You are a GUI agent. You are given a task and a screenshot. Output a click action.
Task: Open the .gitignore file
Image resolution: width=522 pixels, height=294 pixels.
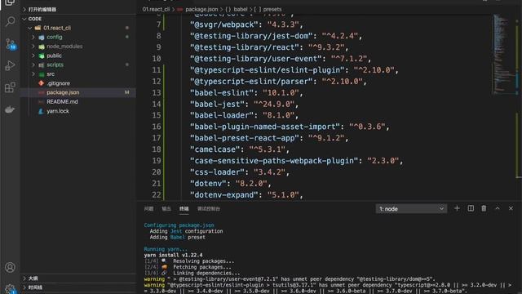58,83
